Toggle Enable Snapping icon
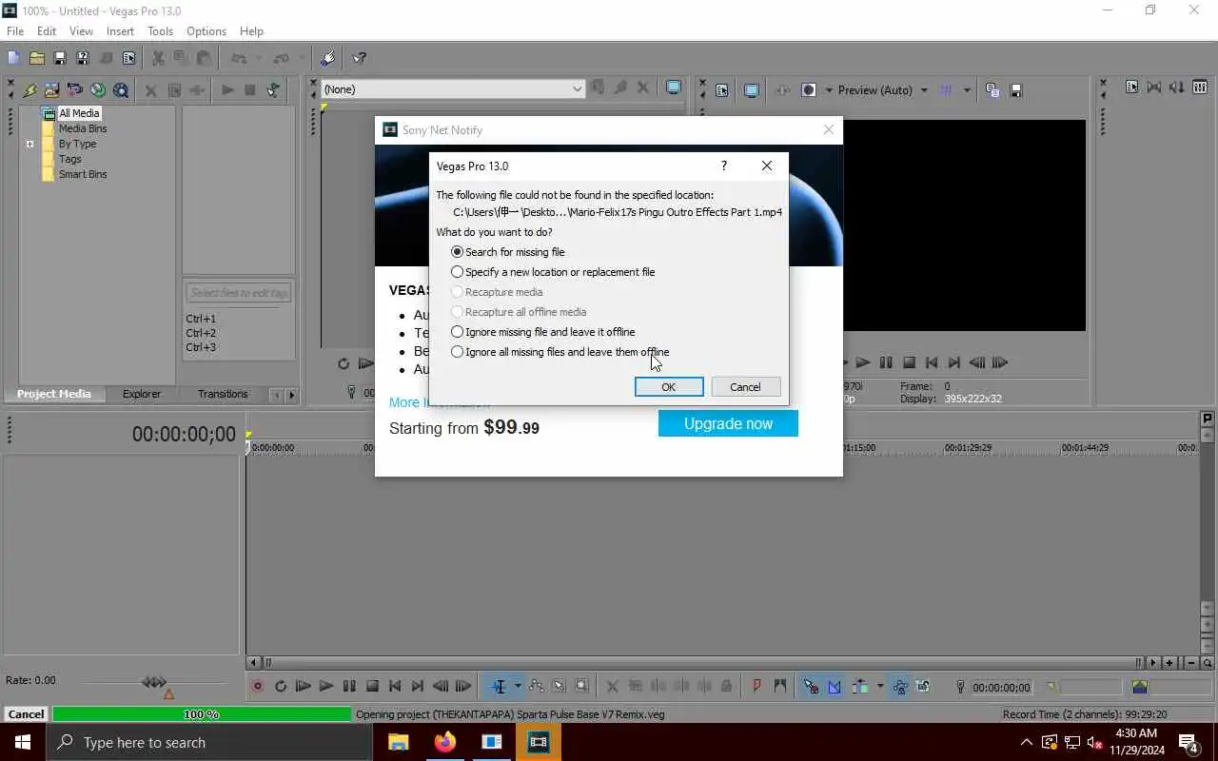Viewport: 1218px width, 761px height. [811, 686]
